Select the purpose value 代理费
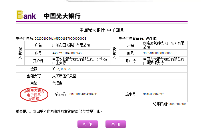This screenshot has height=135, width=201. point(57,83)
